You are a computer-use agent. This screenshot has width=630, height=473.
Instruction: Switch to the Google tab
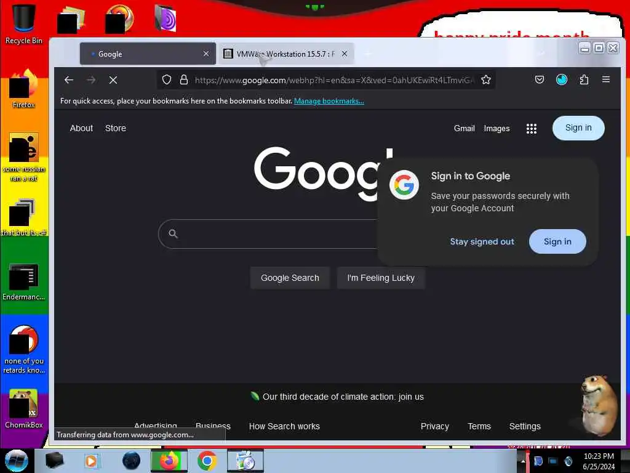(x=148, y=54)
